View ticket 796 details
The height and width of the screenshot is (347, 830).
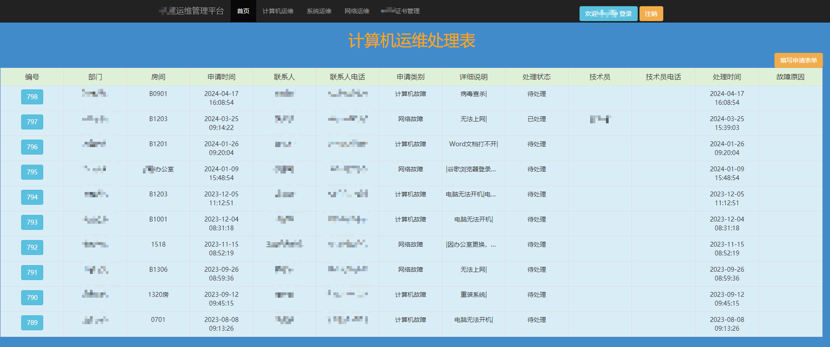[x=32, y=147]
